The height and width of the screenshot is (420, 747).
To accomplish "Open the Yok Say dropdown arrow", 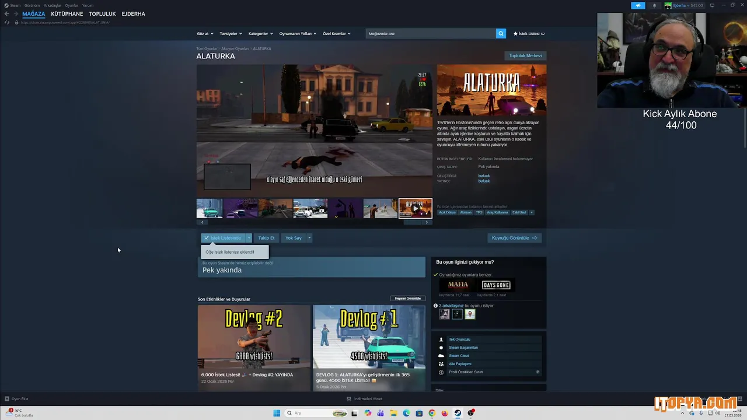I will [x=309, y=238].
